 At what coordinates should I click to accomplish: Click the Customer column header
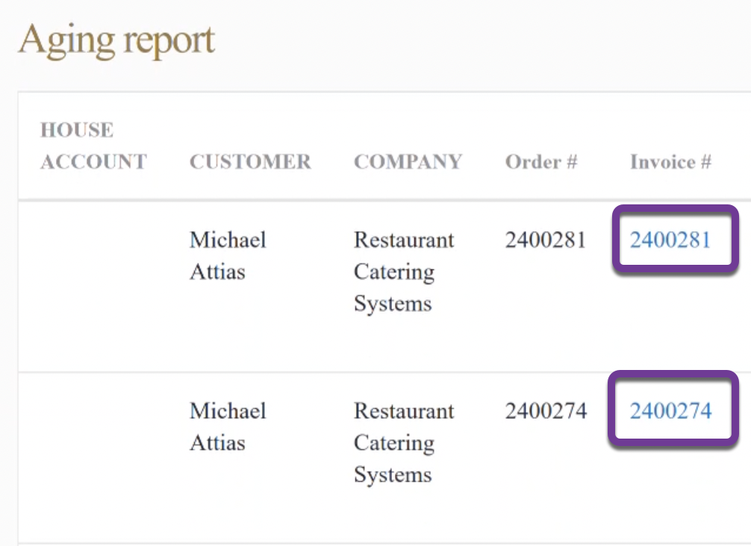tap(250, 162)
